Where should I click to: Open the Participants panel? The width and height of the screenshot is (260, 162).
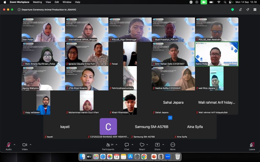108,146
